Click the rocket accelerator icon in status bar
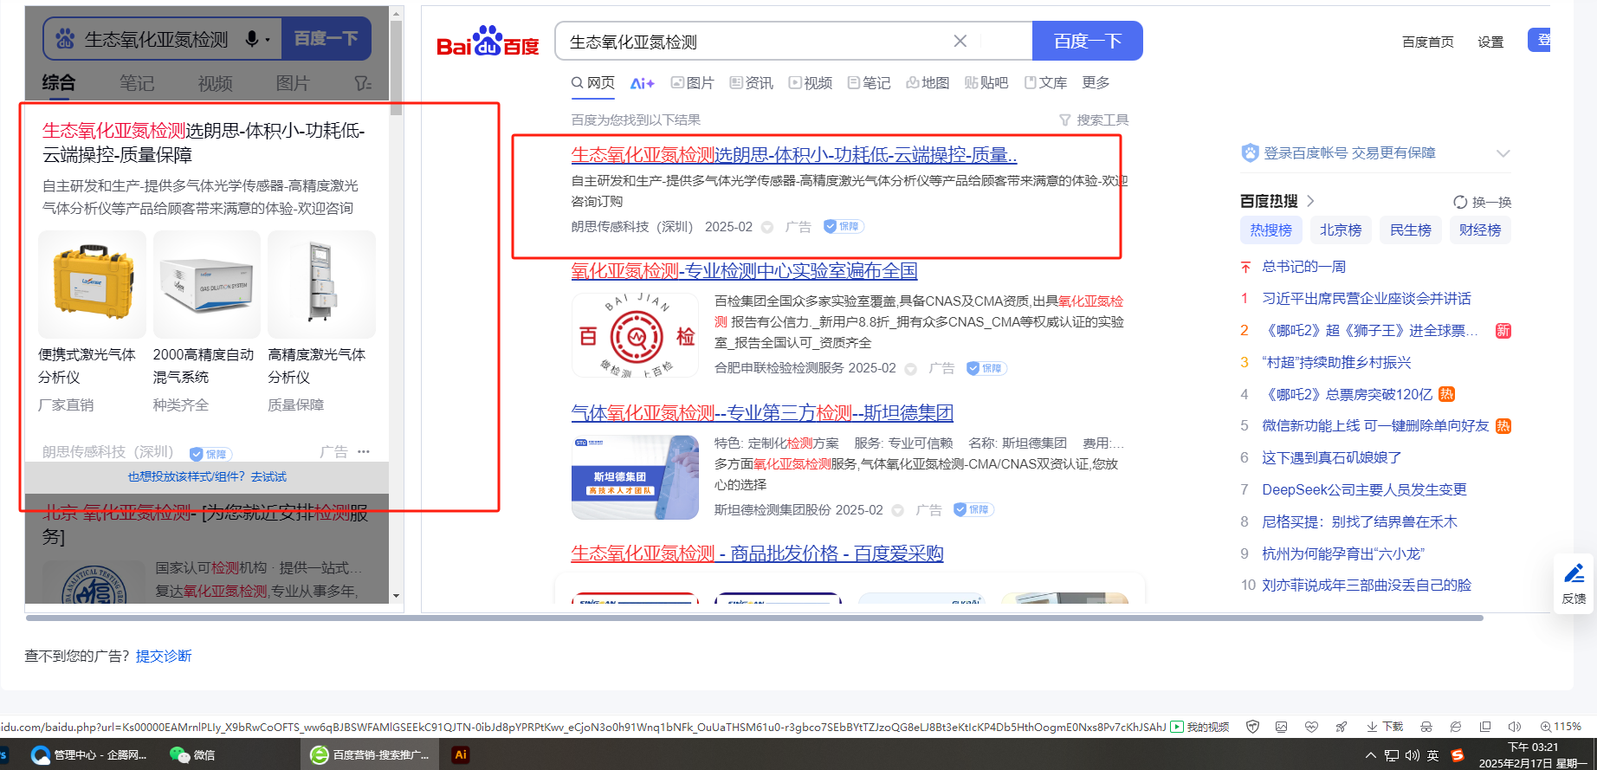This screenshot has width=1597, height=770. [1341, 727]
